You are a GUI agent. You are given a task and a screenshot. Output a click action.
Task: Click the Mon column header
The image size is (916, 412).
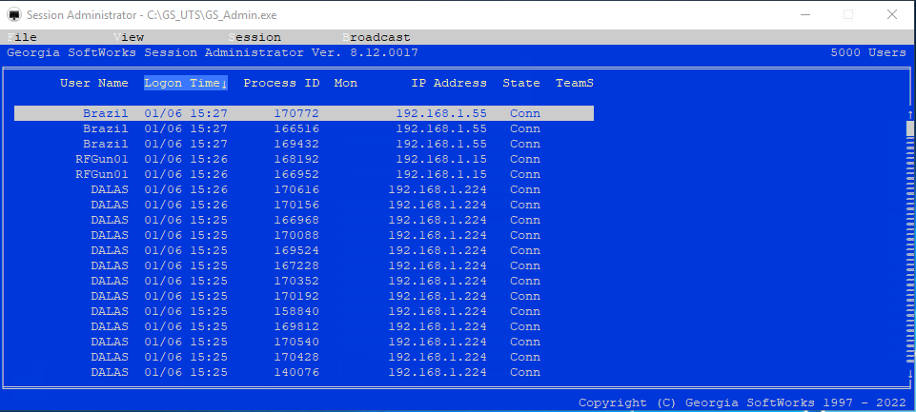(346, 83)
